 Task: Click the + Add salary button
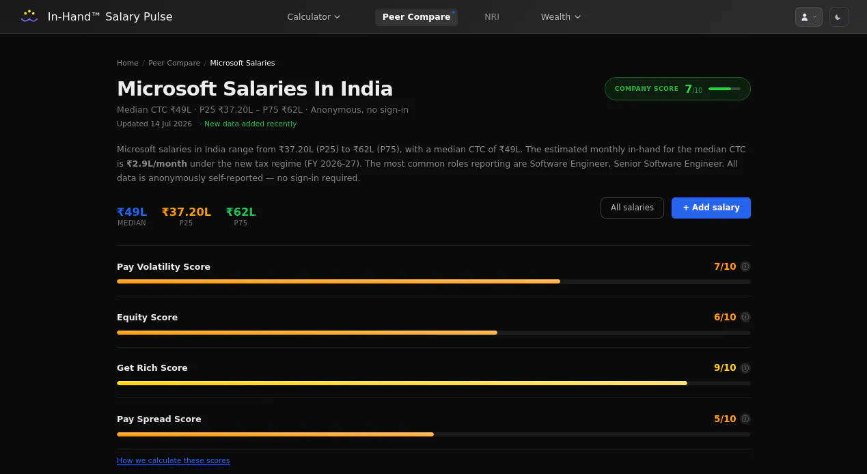point(711,208)
